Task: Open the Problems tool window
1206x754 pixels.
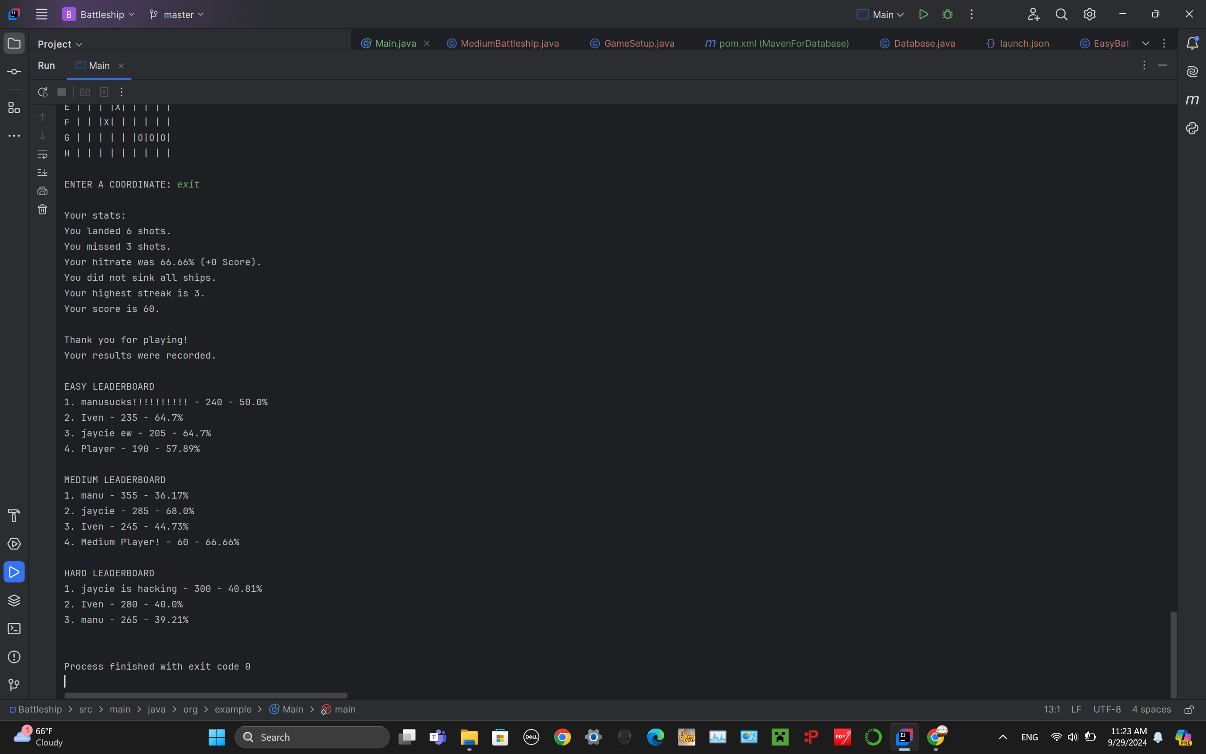Action: pos(14,657)
